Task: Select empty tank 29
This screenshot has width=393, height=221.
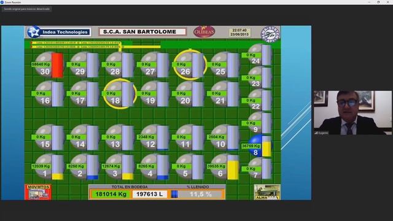Action: click(83, 64)
